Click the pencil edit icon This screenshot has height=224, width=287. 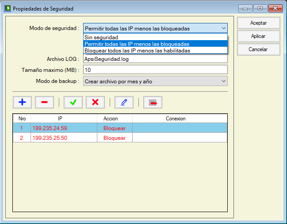(124, 102)
